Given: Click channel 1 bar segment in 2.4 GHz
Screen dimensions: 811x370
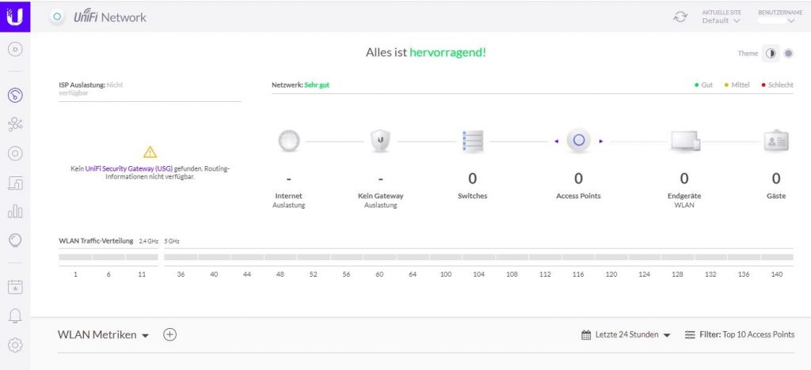Looking at the screenshot, I should click(75, 257).
